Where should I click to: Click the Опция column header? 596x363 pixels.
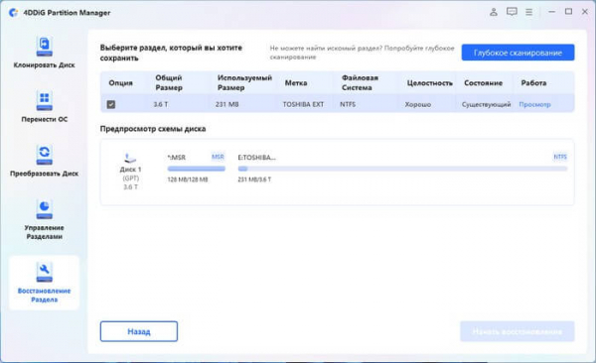[120, 82]
